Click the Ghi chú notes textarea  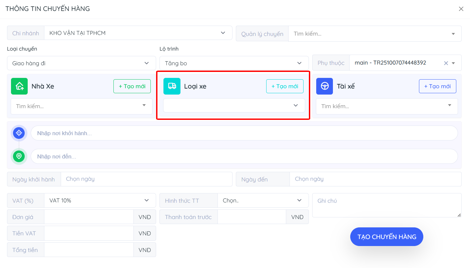pos(386,205)
